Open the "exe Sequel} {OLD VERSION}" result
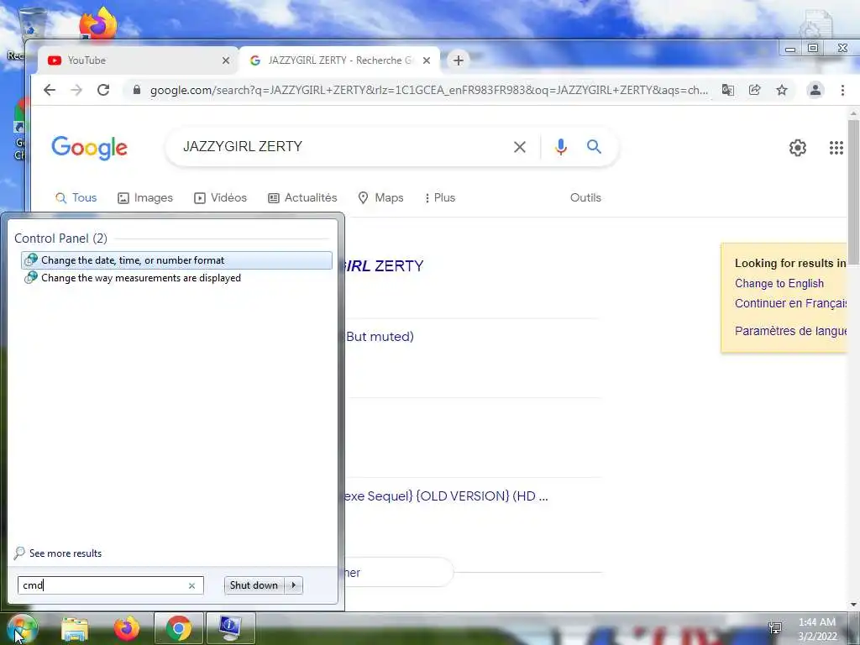Image resolution: width=860 pixels, height=645 pixels. coord(445,496)
